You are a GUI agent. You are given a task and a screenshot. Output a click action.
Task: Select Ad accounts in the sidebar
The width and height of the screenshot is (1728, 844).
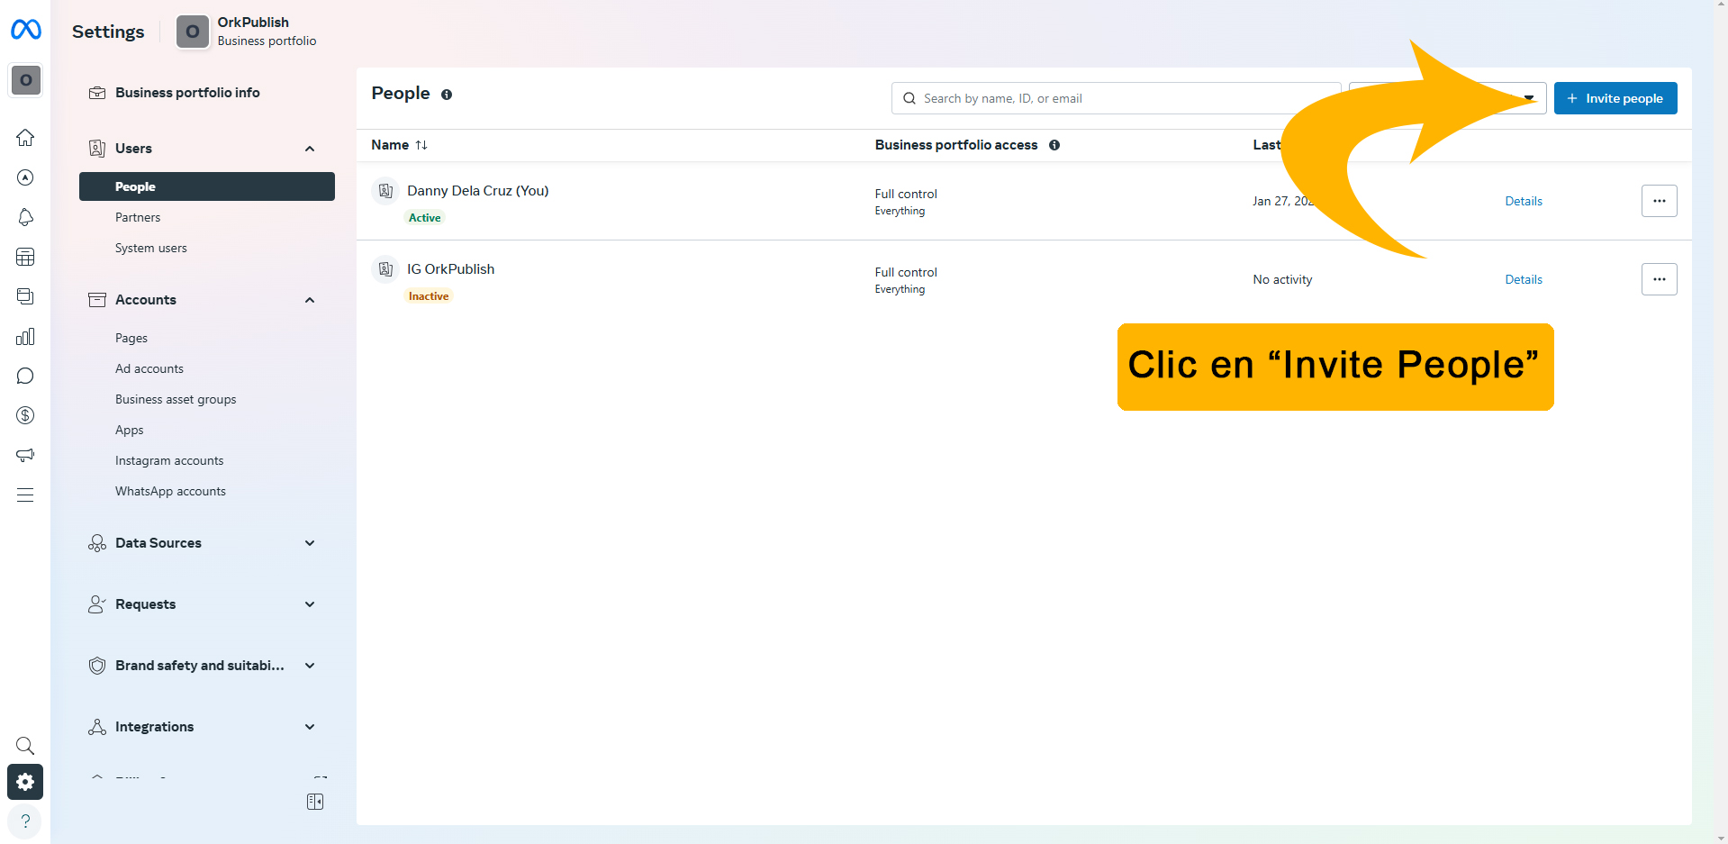(149, 368)
